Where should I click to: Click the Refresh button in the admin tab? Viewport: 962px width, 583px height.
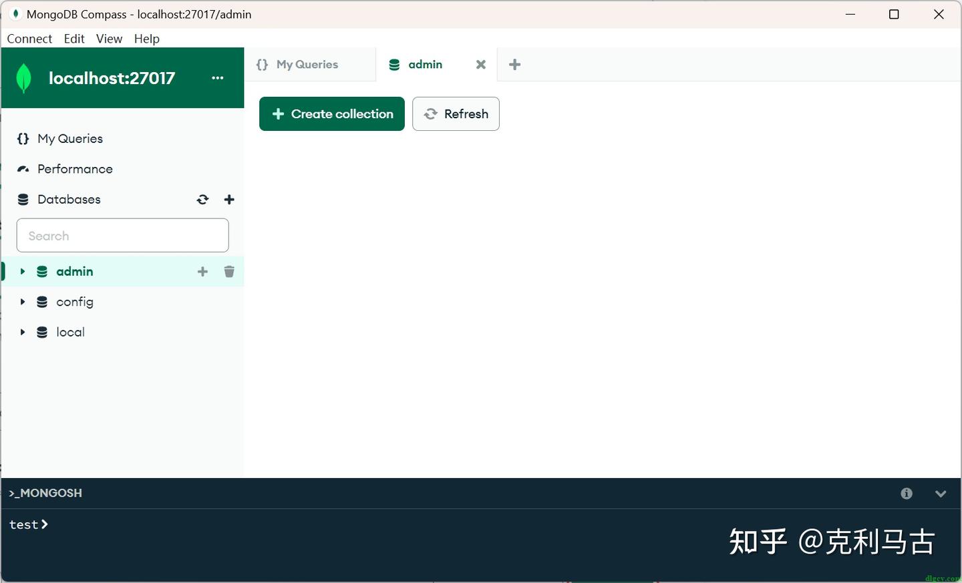[x=456, y=114]
